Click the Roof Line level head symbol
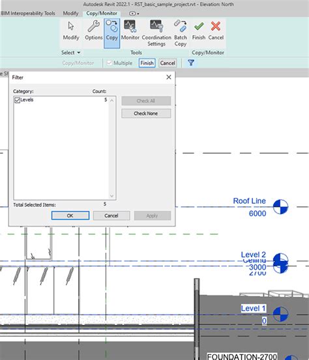The width and height of the screenshot is (309, 360). 280,206
